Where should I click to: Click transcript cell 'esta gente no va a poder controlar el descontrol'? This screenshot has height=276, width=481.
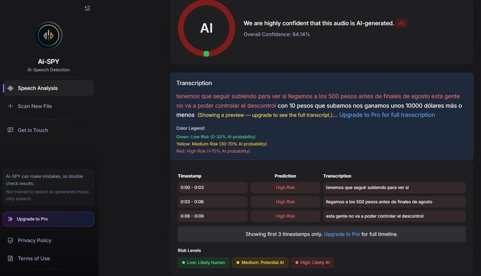pos(395,216)
